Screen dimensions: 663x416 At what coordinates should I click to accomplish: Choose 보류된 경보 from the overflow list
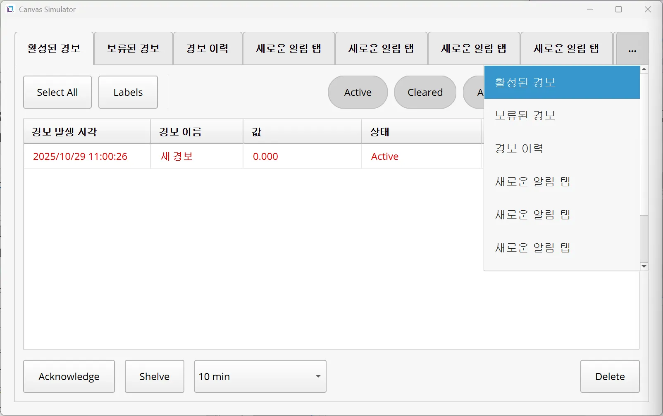[562, 115]
